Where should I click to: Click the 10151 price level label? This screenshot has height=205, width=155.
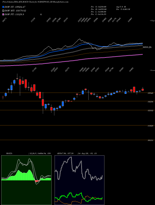click(x=150, y=140)
